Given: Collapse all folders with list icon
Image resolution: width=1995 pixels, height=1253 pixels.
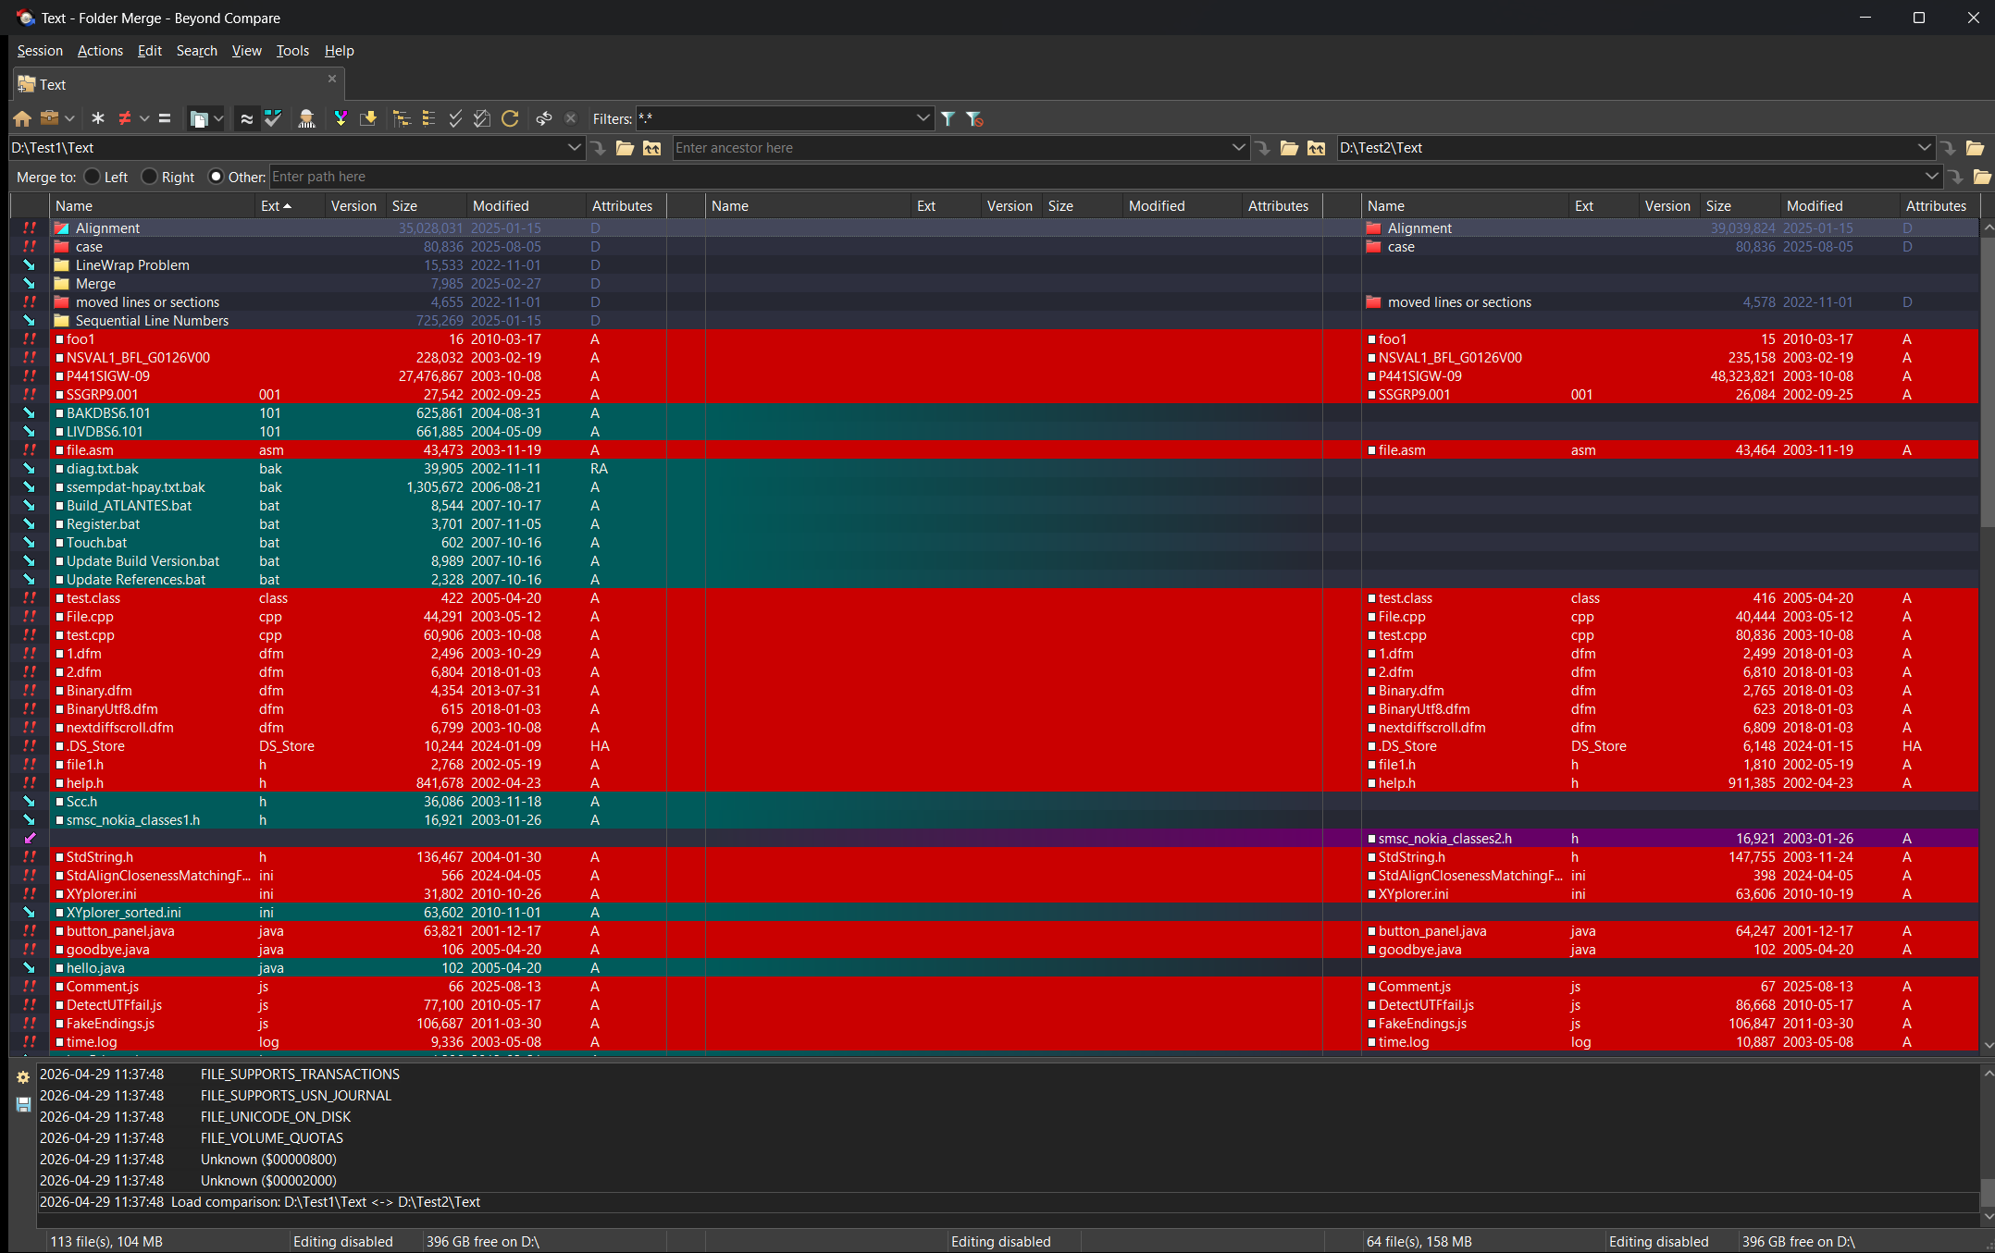Looking at the screenshot, I should coord(428,118).
